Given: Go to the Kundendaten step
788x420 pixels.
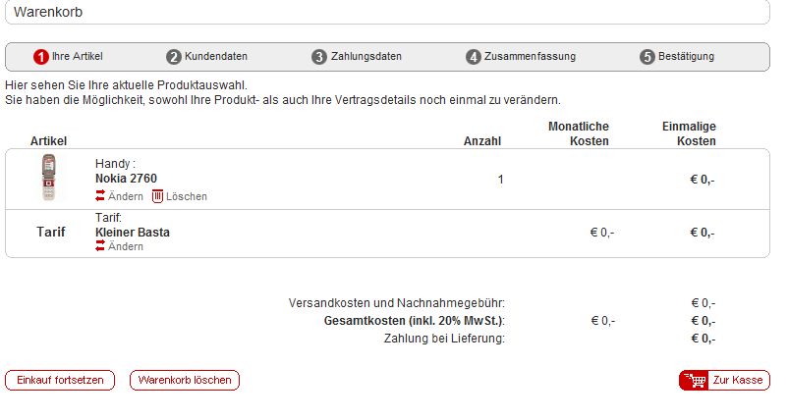Looking at the screenshot, I should pyautogui.click(x=215, y=56).
